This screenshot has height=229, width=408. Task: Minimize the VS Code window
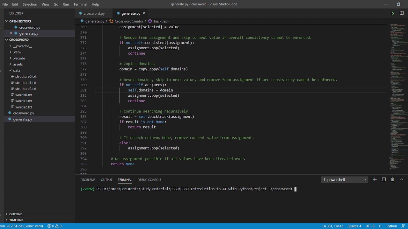[x=386, y=4]
